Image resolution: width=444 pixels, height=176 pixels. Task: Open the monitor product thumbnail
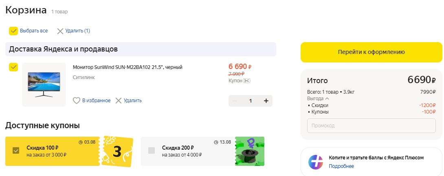[x=44, y=84]
